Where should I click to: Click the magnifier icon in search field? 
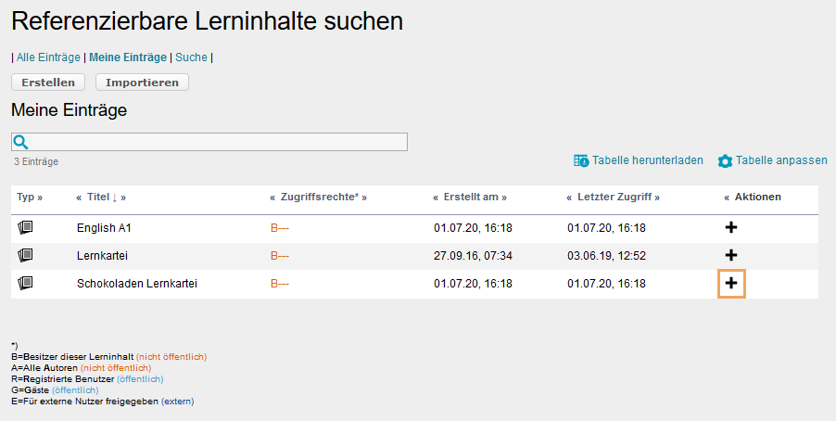[21, 142]
